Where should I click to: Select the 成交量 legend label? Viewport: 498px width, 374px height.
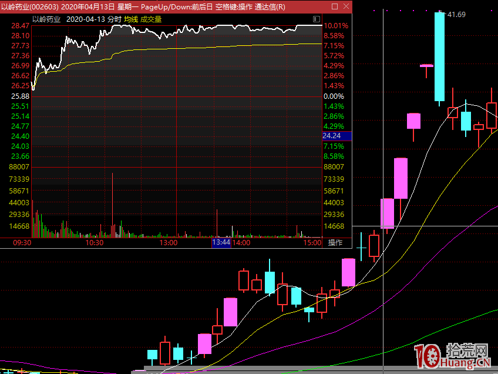[151, 19]
